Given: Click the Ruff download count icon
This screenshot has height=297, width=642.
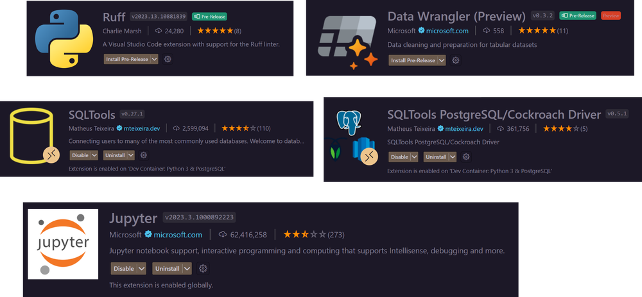Looking at the screenshot, I should (159, 31).
